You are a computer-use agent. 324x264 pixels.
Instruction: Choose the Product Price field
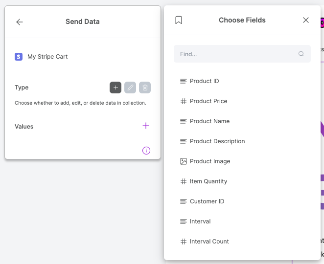208,101
